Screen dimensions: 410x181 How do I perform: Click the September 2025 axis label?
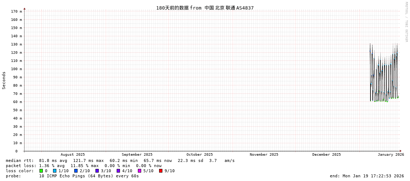[x=137, y=155]
